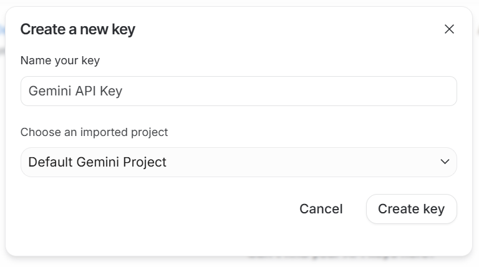This screenshot has width=479, height=267.
Task: Click the downward chevron beside Default Gemini Project
Action: (x=445, y=162)
